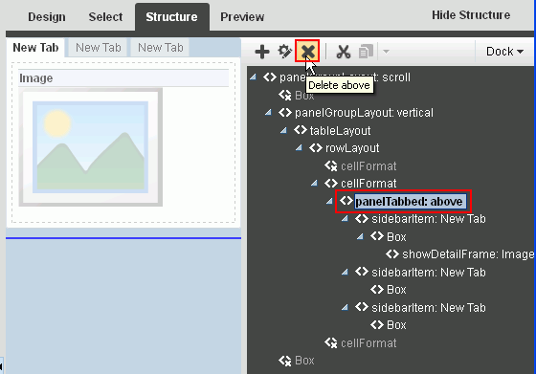Select the second New Tab in preview

(x=98, y=48)
